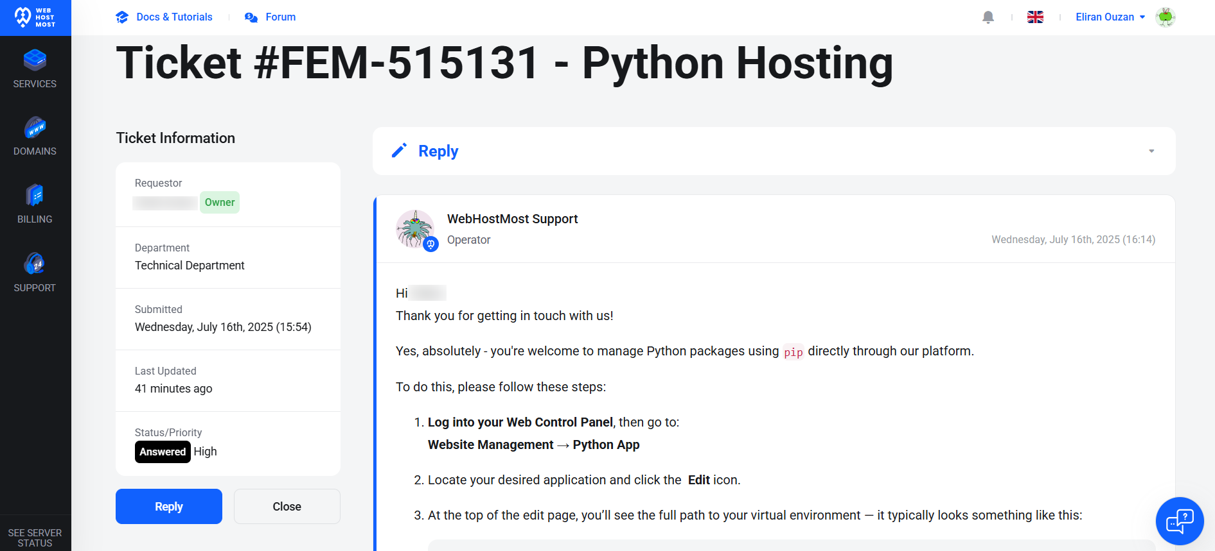Click the 'Website Management → Python App' text
The image size is (1215, 551).
click(534, 445)
